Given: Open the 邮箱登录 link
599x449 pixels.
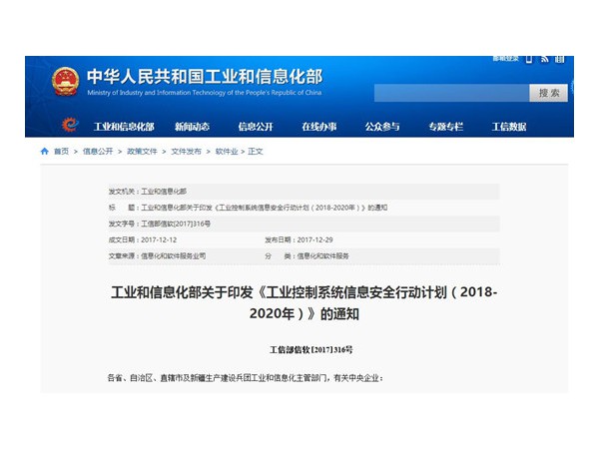Looking at the screenshot, I should [505, 59].
